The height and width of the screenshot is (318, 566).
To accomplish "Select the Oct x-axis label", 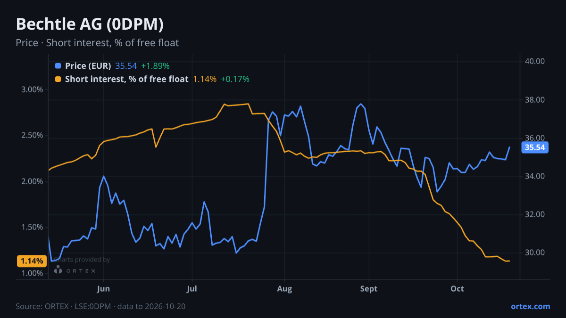I will pos(458,289).
